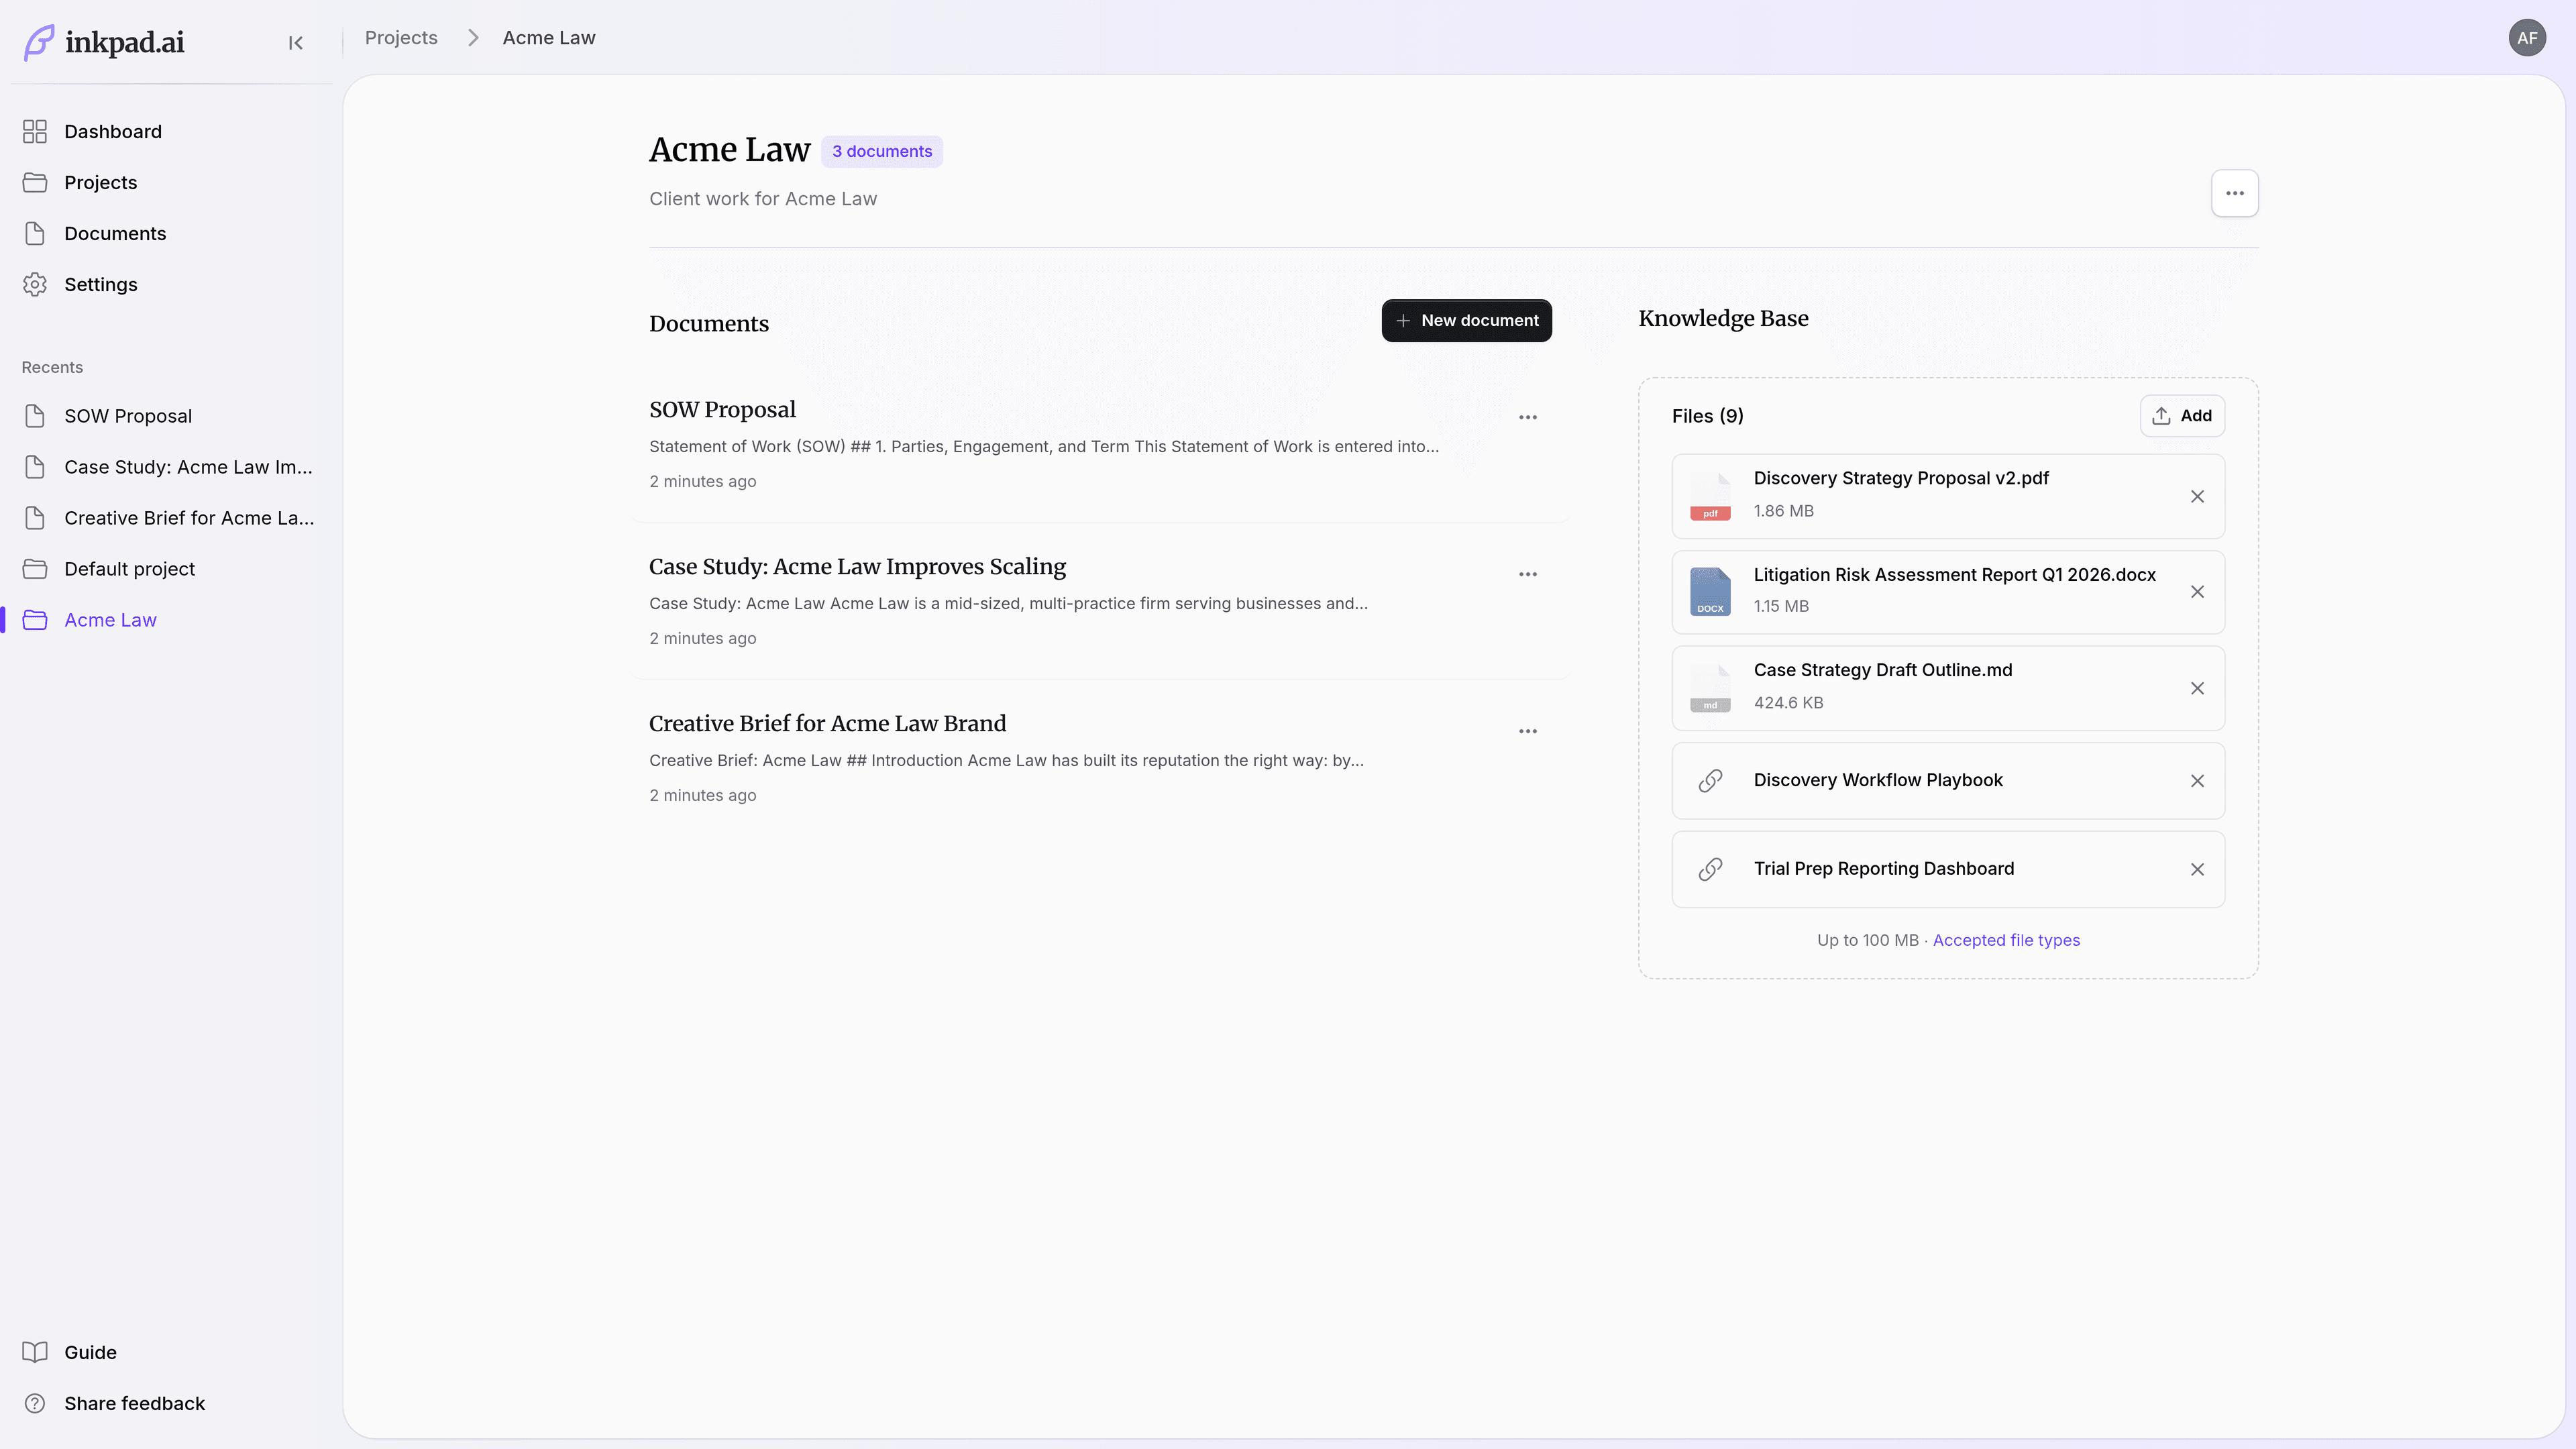
Task: Open Case Study document options menu
Action: point(1527,574)
